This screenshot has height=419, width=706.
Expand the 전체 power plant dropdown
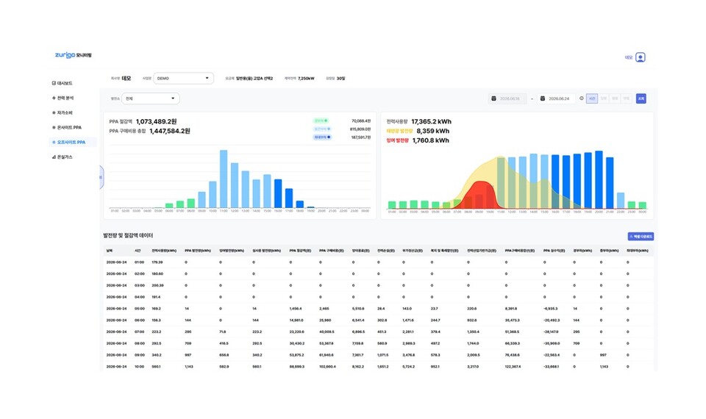tap(150, 99)
